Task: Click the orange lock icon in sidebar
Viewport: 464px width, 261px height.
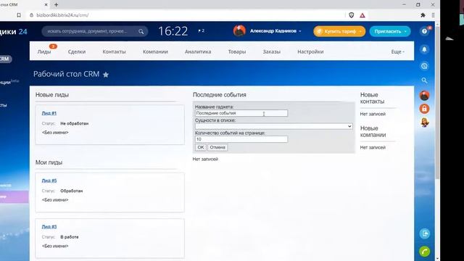Action: pos(424,109)
